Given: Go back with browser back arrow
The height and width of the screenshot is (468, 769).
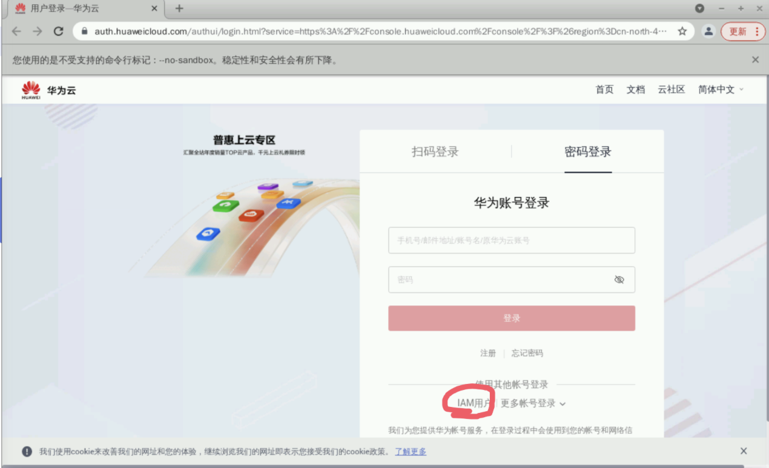Looking at the screenshot, I should (x=16, y=31).
